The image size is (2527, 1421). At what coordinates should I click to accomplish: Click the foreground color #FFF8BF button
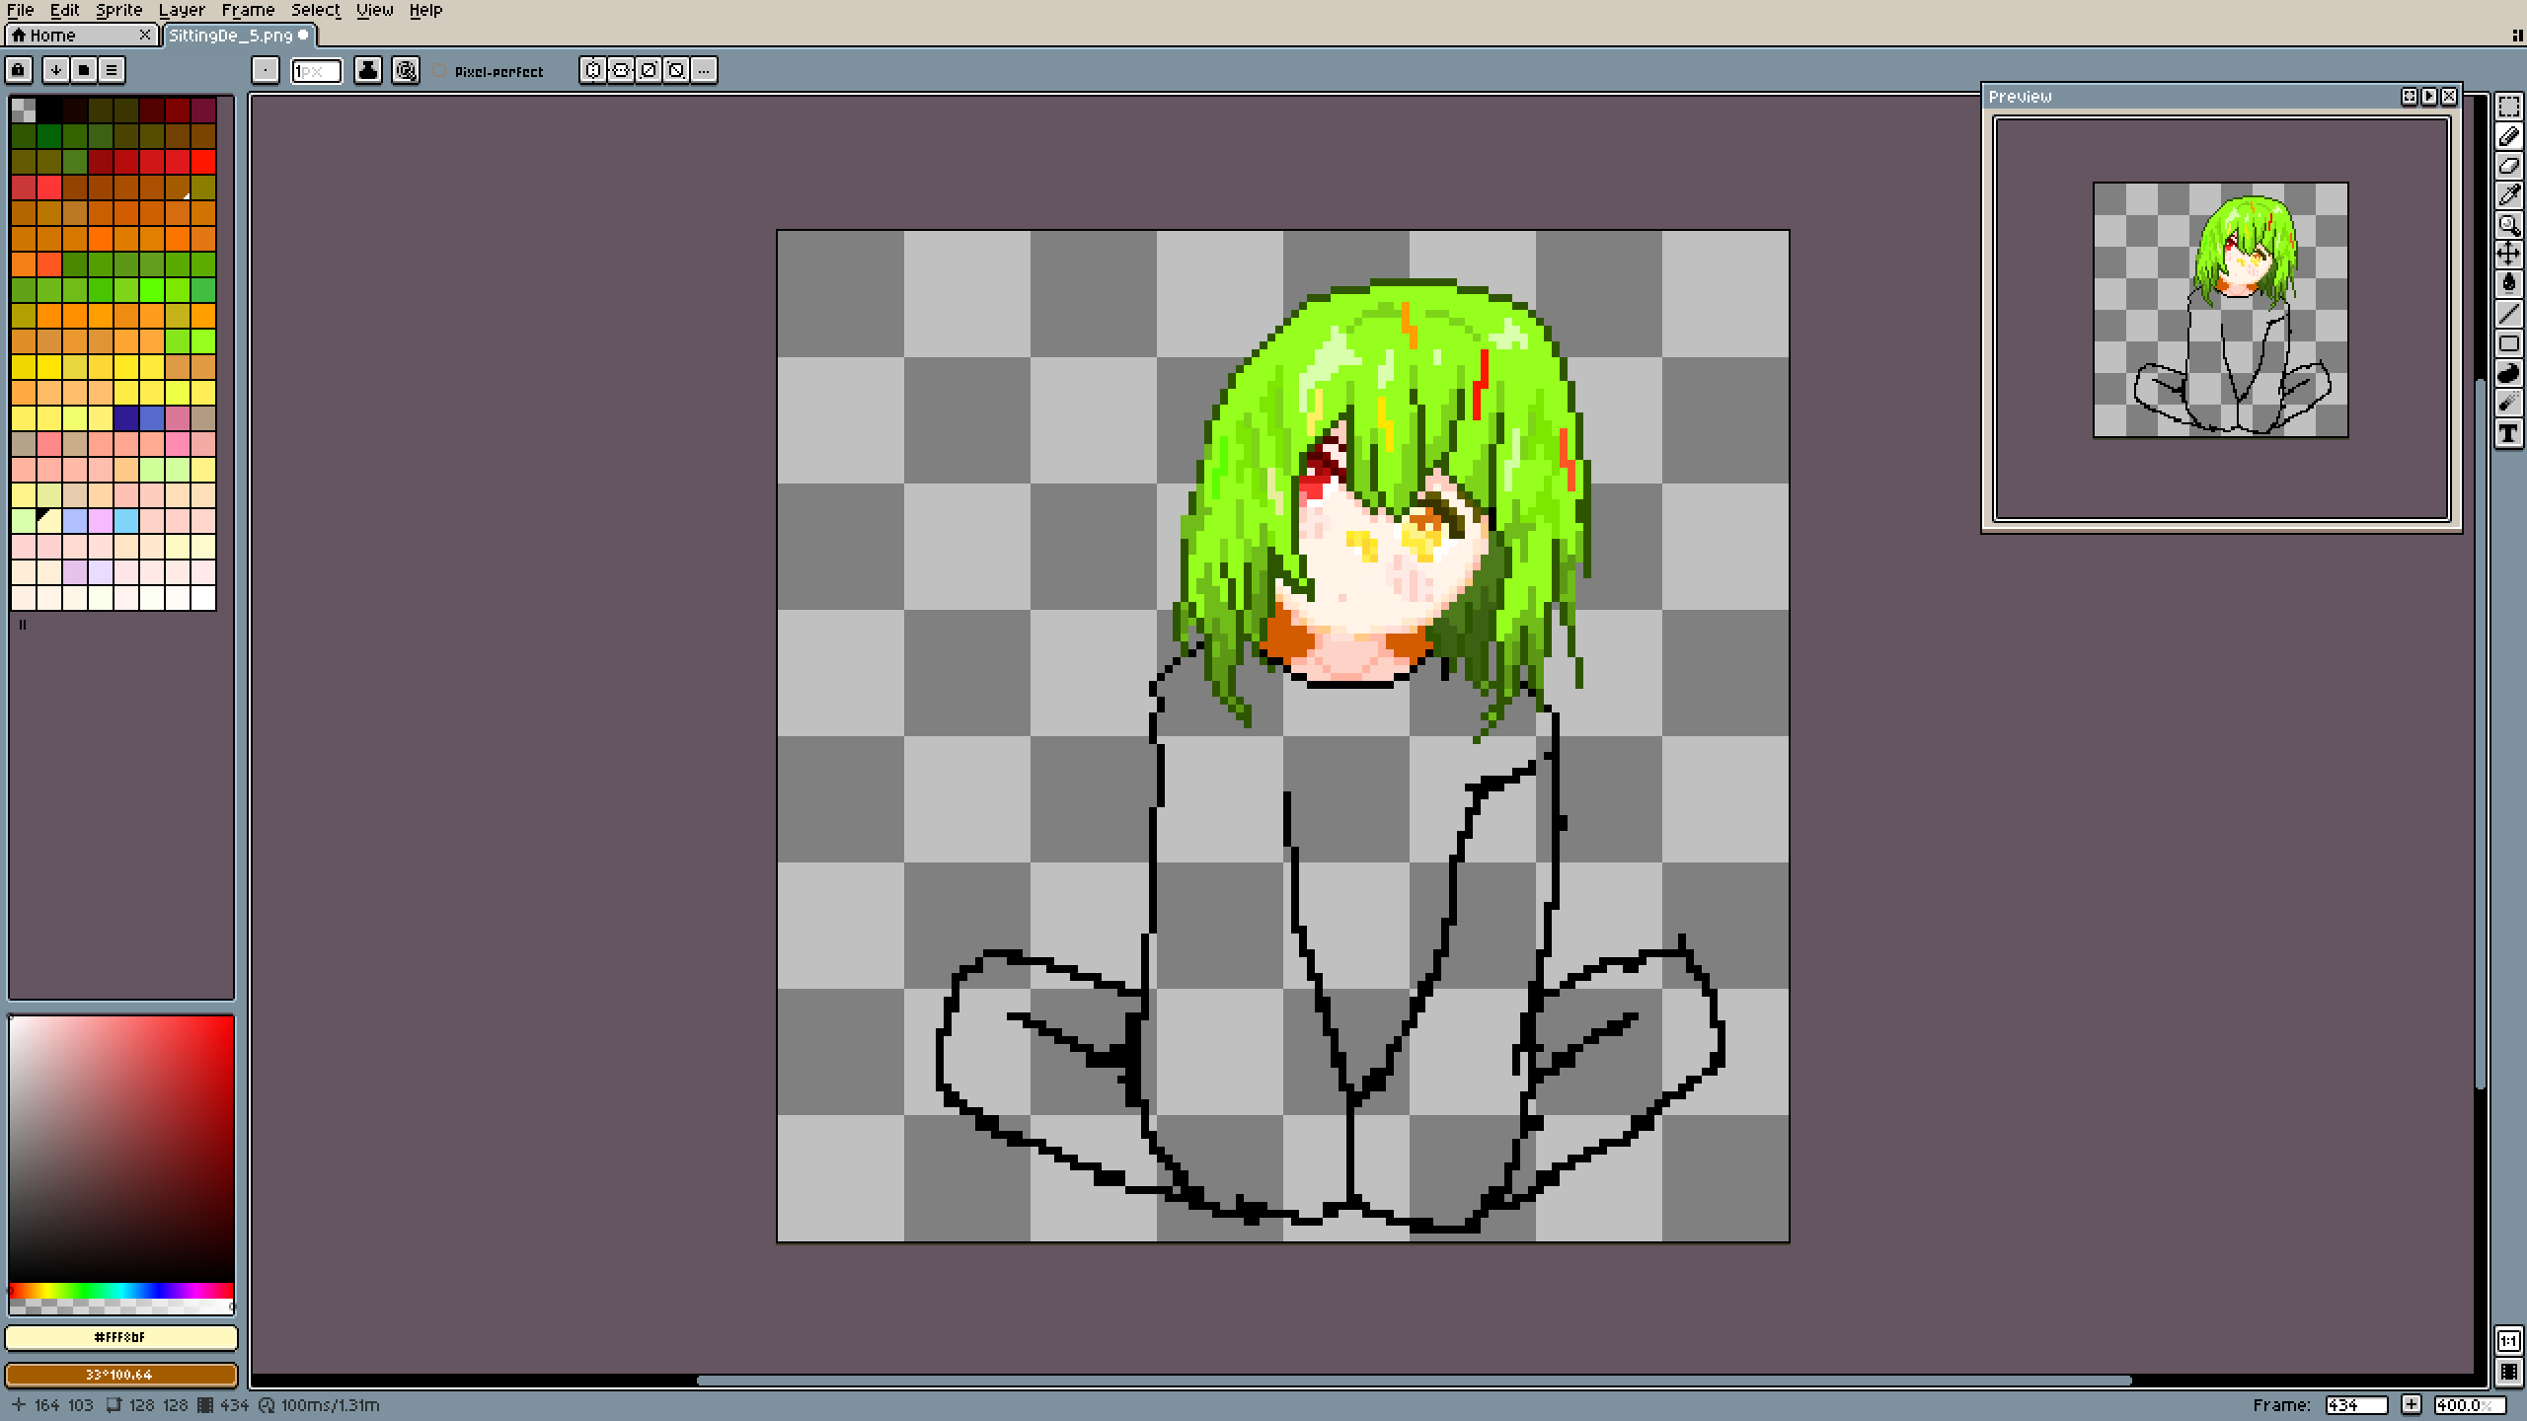(121, 1337)
